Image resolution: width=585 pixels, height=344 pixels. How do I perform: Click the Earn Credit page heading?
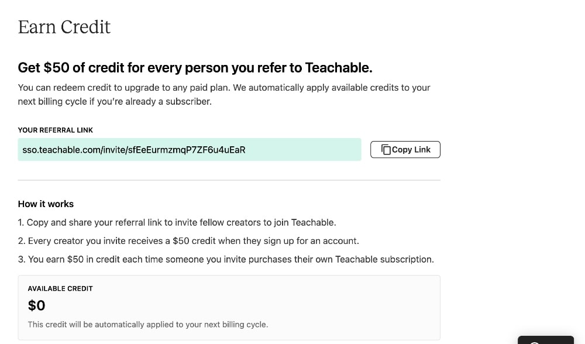[64, 27]
